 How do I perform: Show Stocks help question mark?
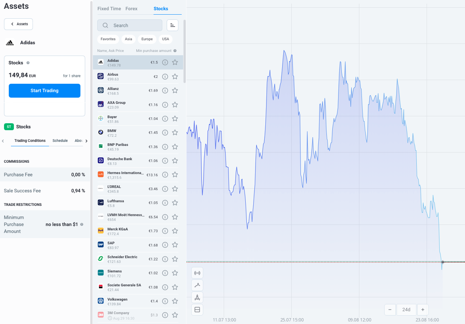click(28, 63)
